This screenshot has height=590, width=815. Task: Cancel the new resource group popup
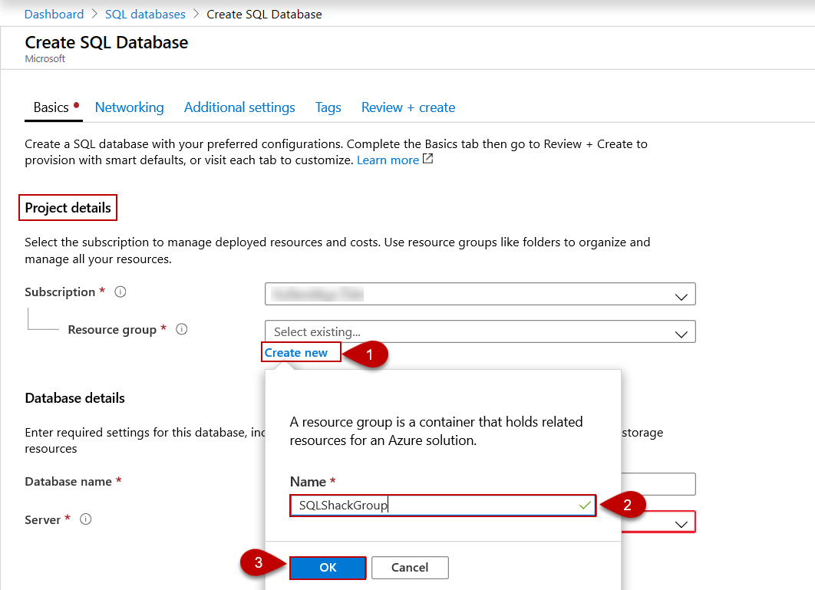[x=410, y=568]
